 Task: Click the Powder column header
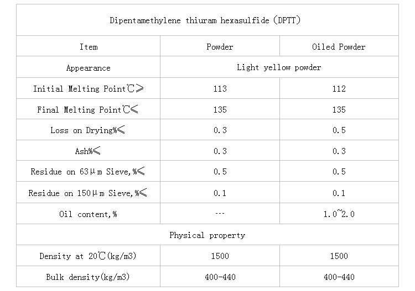[x=220, y=47]
